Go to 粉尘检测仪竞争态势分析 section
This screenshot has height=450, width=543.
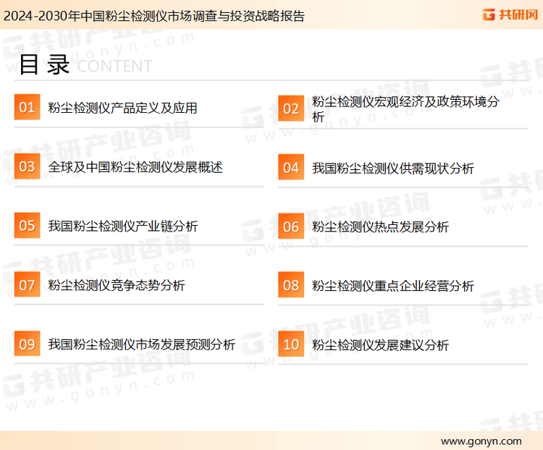point(117,286)
